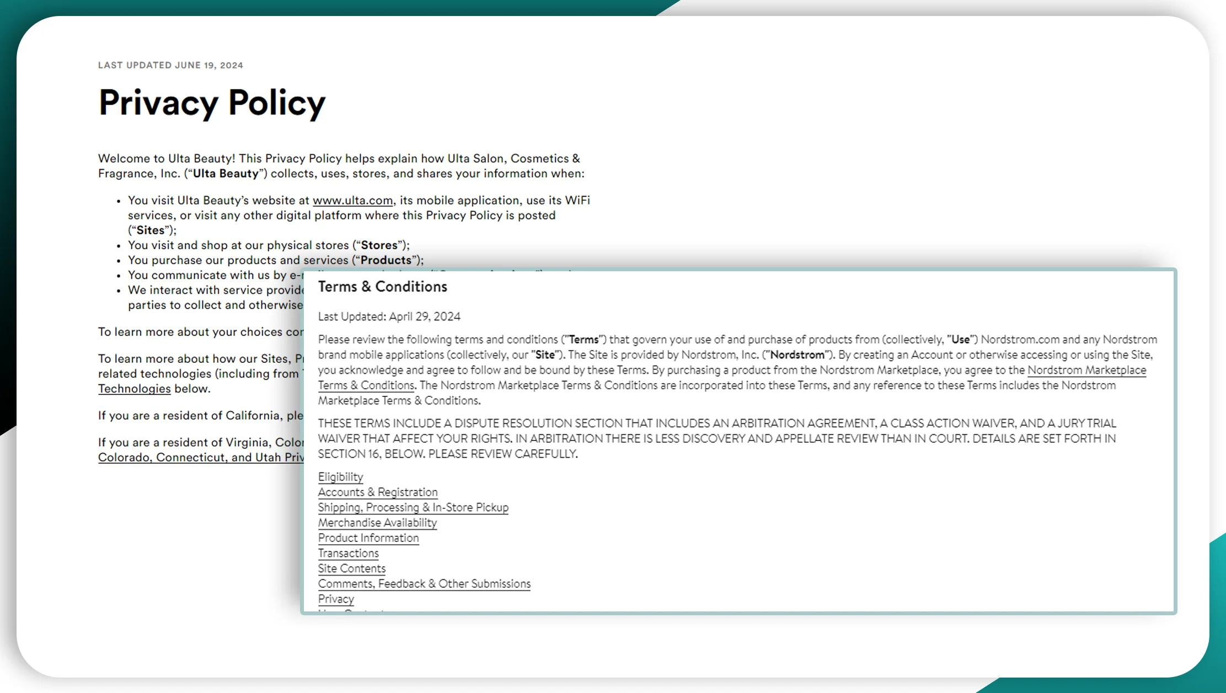
Task: Click the 'Last Updated: April 29, 2024' text
Action: pyautogui.click(x=389, y=316)
